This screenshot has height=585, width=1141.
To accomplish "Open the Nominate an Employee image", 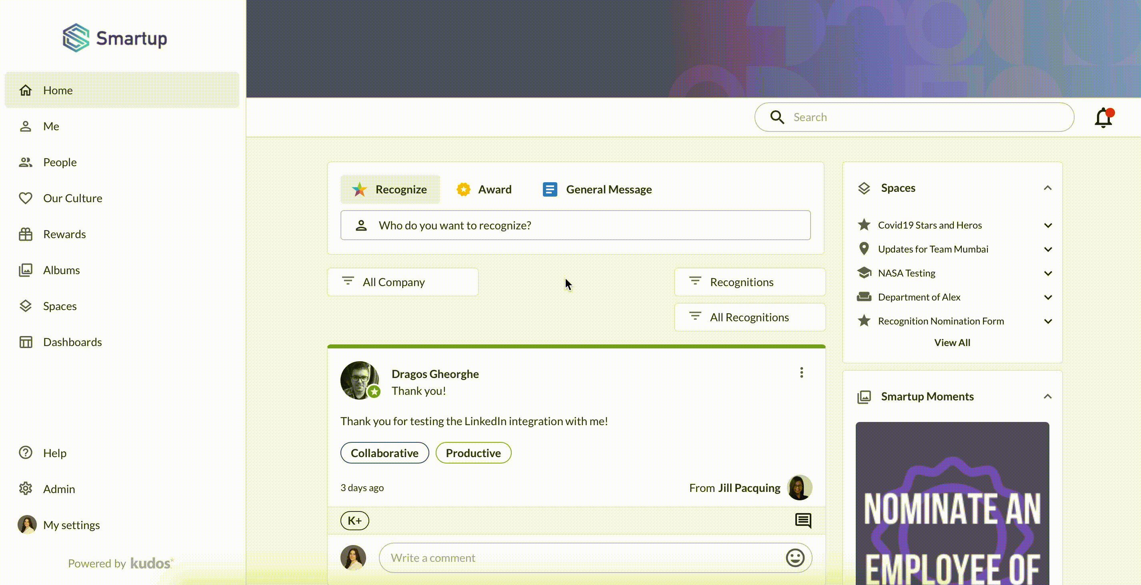I will pyautogui.click(x=952, y=503).
